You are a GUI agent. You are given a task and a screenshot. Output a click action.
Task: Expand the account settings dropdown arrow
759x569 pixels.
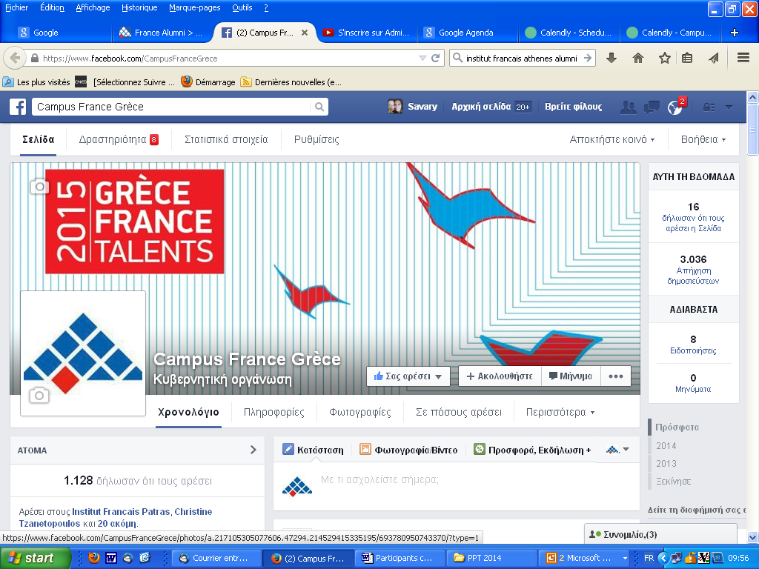[x=729, y=107]
